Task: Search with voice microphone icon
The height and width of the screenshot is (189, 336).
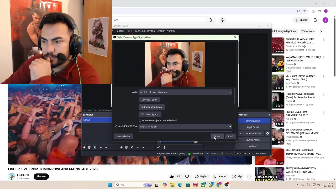Action: [x=222, y=20]
